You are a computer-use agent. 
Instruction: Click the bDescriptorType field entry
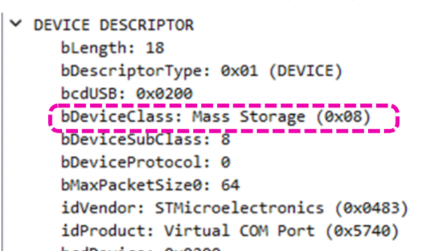(202, 71)
